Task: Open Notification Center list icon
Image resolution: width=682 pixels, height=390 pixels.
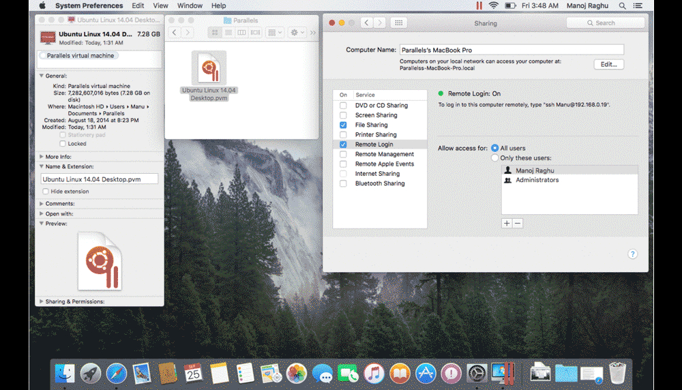Action: tap(638, 5)
